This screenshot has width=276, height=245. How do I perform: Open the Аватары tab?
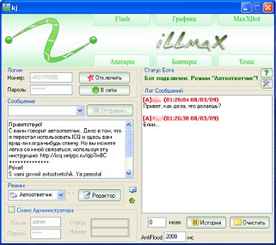(x=122, y=61)
